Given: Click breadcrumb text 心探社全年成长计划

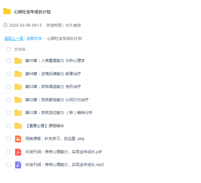Looking at the screenshot, I should coord(64,39).
